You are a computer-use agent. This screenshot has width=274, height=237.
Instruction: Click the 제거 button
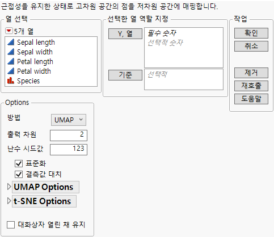click(251, 73)
